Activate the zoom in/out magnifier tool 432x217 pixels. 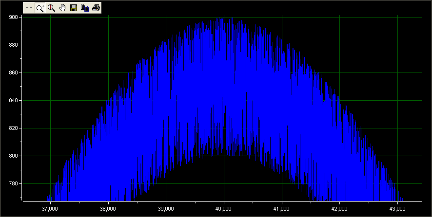(40, 8)
